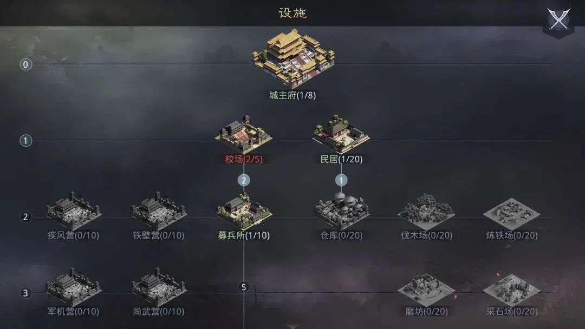Image resolution: width=585 pixels, height=329 pixels.
Task: Click the tier 0 level marker
Action: pyautogui.click(x=25, y=64)
